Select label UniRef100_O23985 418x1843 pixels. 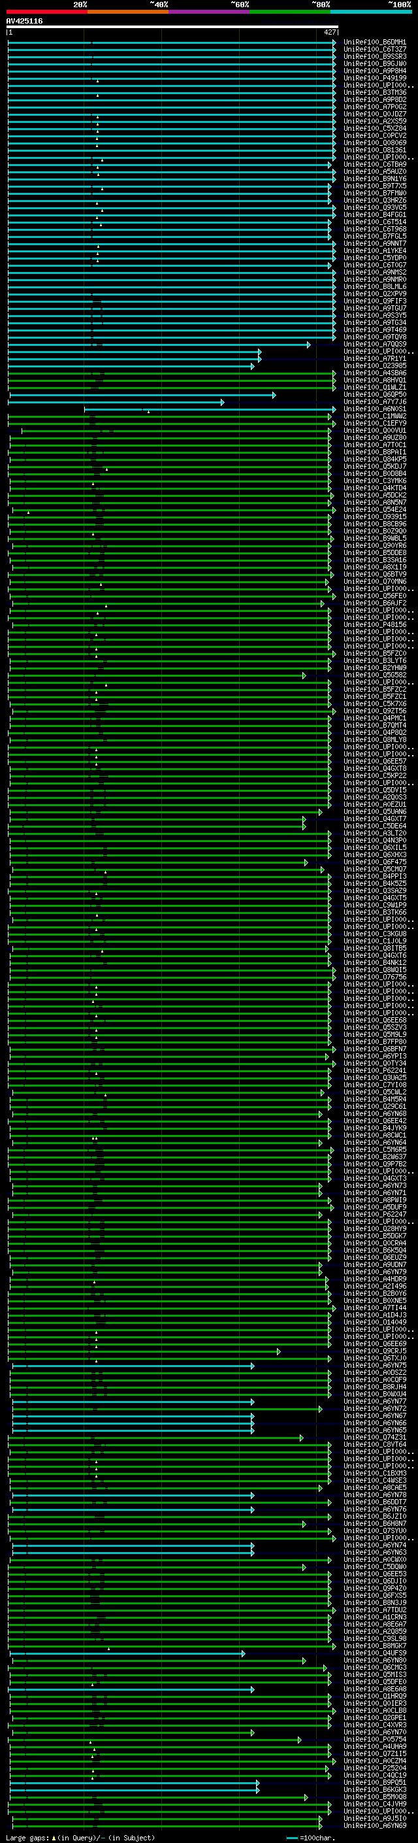(x=375, y=365)
